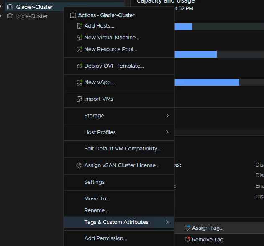The height and width of the screenshot is (246, 264).
Task: Expand Tags & Custom Attributes submenu arrow
Action: [x=167, y=222]
